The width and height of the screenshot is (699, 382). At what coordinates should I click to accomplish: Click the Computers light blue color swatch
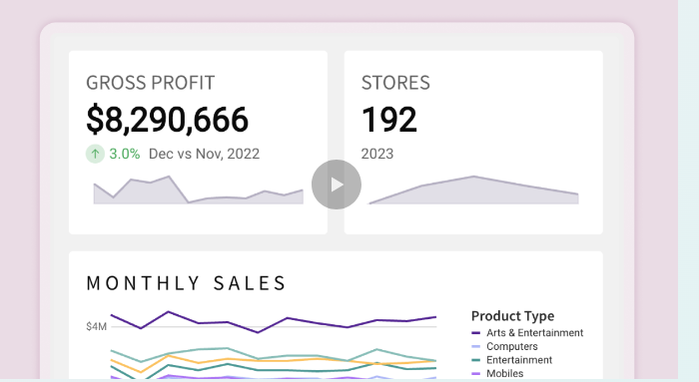coord(475,346)
